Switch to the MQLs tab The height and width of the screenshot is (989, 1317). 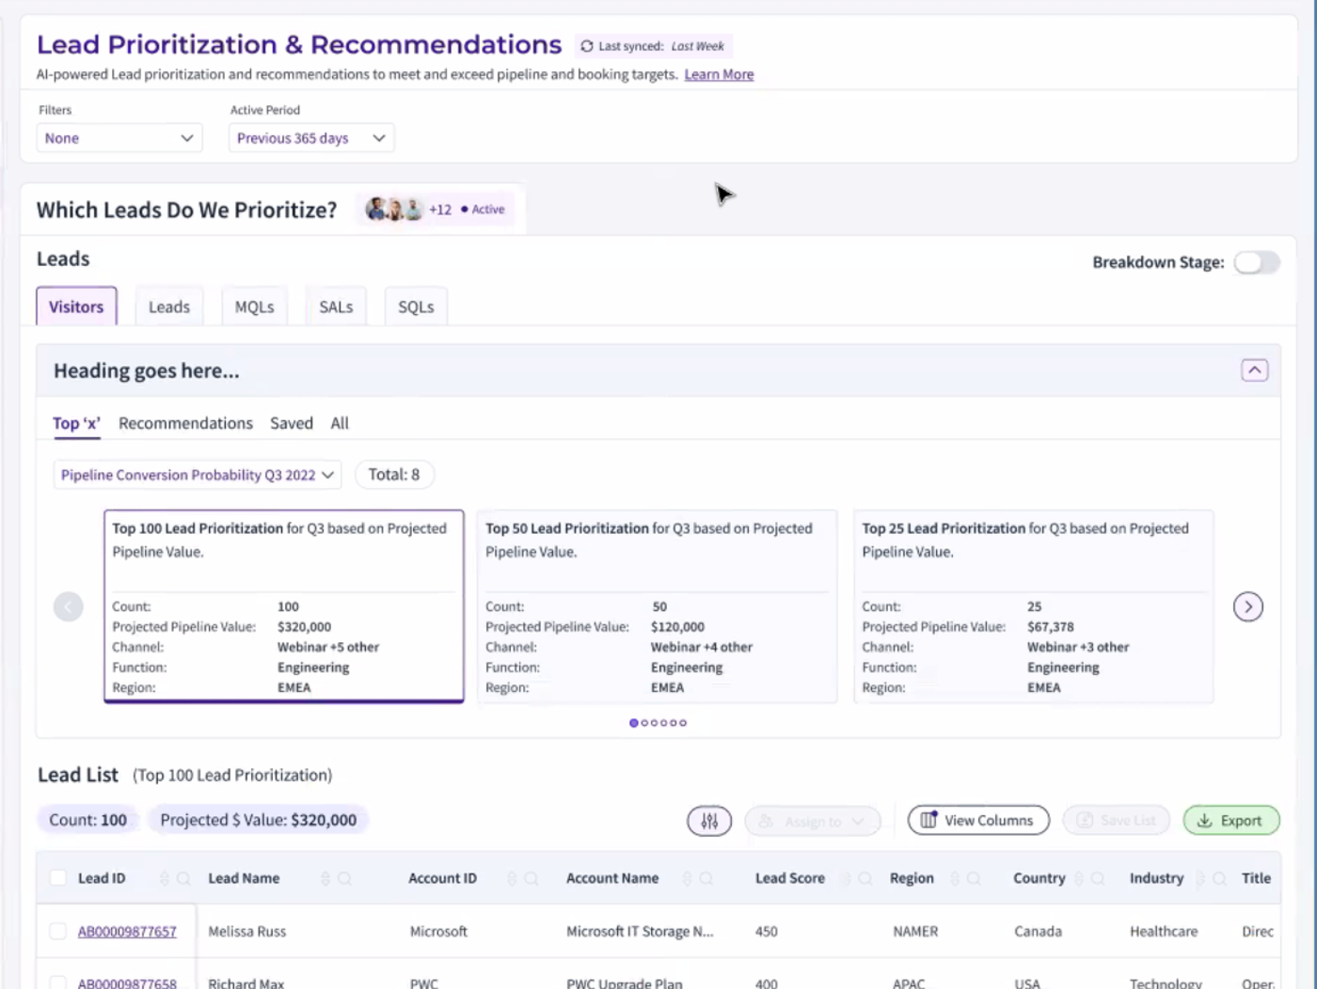tap(254, 306)
